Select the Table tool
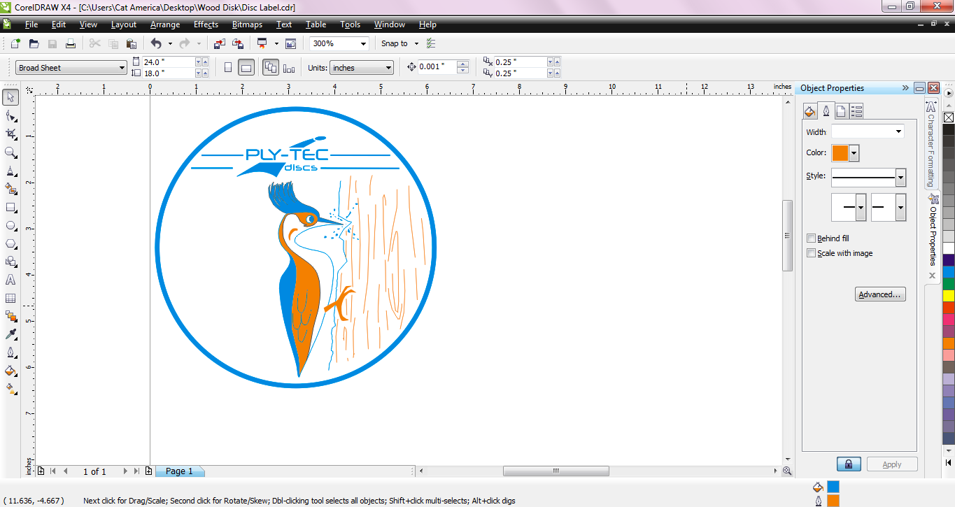Image resolution: width=955 pixels, height=507 pixels. click(10, 298)
